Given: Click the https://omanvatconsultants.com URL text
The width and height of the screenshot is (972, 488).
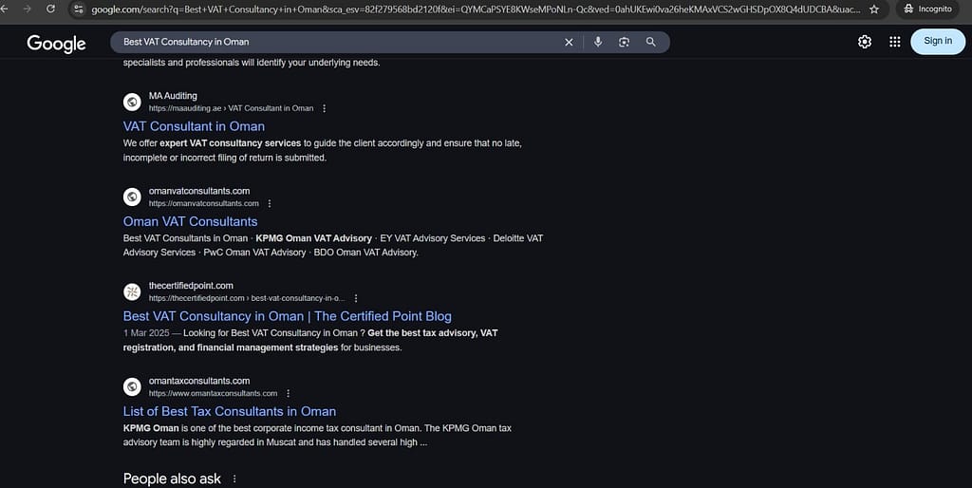Looking at the screenshot, I should click(204, 203).
